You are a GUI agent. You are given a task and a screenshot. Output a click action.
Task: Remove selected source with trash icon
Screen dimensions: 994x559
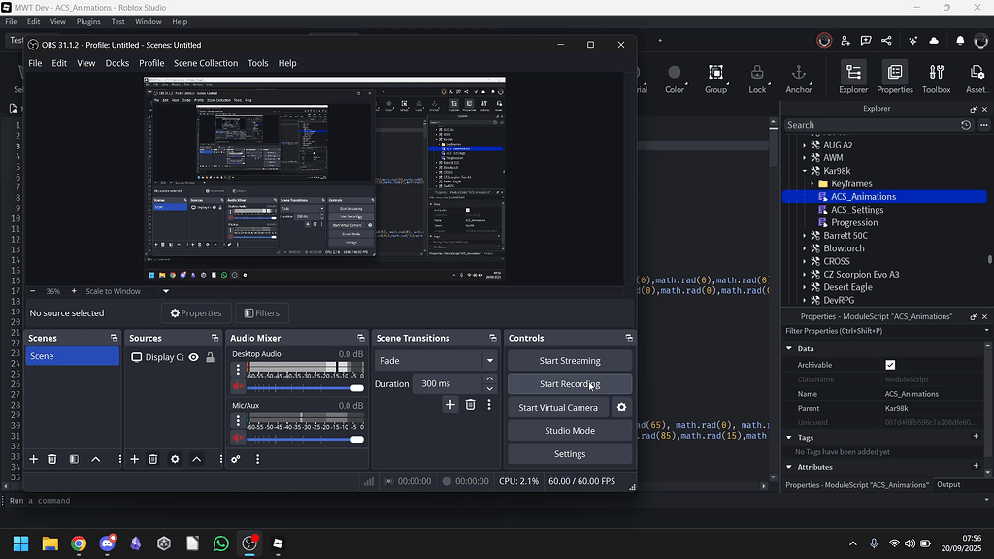pos(153,459)
